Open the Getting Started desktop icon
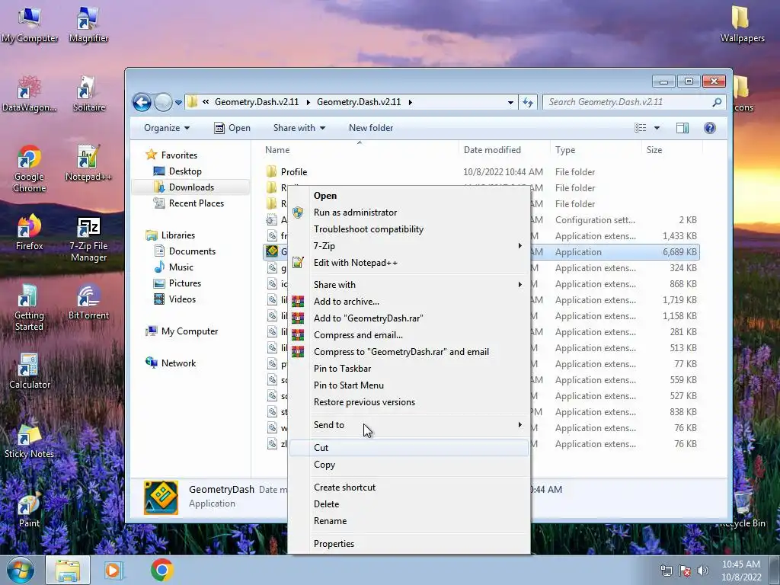780x585 pixels. [x=29, y=308]
